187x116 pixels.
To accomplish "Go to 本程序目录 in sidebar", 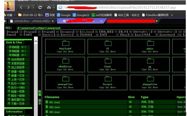I will pyautogui.click(x=18, y=63).
